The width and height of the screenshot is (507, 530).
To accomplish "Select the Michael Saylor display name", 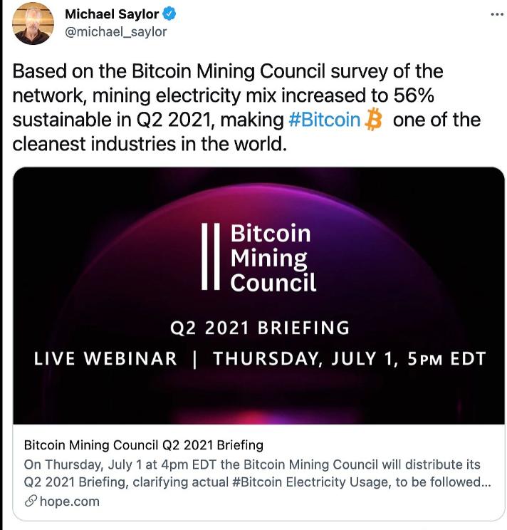I will click(112, 14).
